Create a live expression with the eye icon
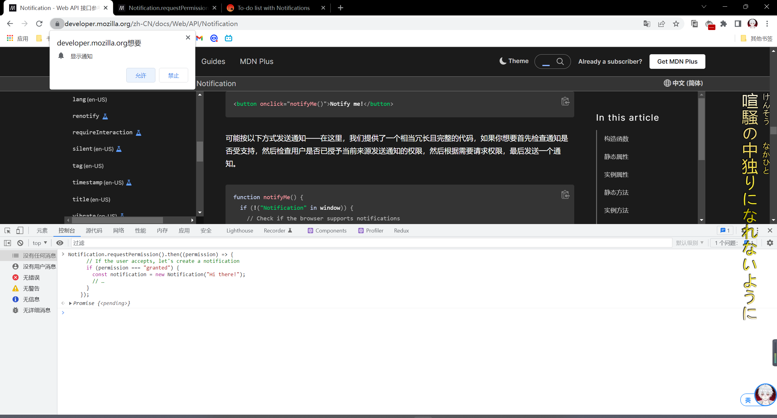 [x=60, y=243]
